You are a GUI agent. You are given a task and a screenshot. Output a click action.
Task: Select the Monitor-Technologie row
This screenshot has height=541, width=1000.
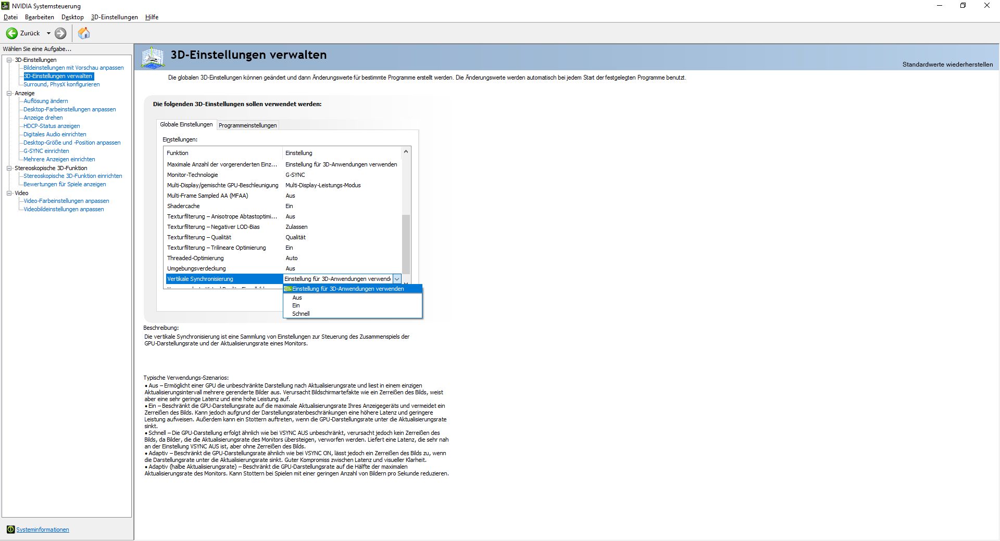point(284,175)
